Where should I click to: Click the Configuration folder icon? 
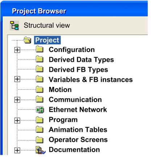(40, 49)
